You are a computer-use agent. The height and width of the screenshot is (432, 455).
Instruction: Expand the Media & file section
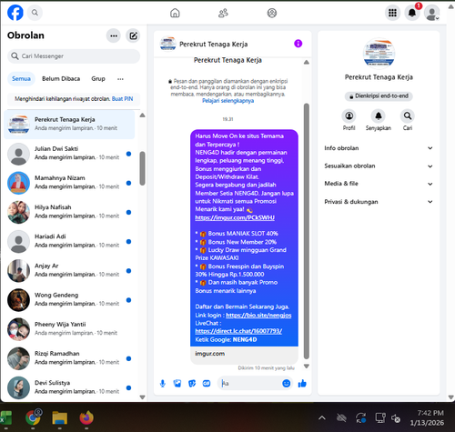[379, 184]
